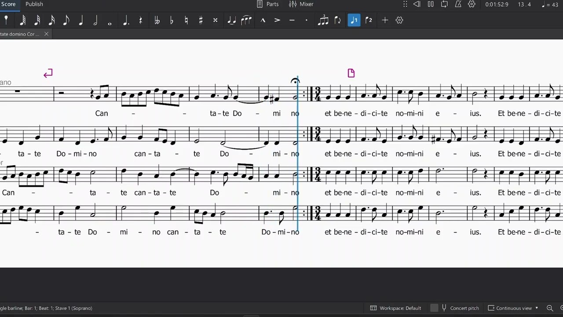The height and width of the screenshot is (317, 563).
Task: Select the 16th note duration
Action: point(52,20)
